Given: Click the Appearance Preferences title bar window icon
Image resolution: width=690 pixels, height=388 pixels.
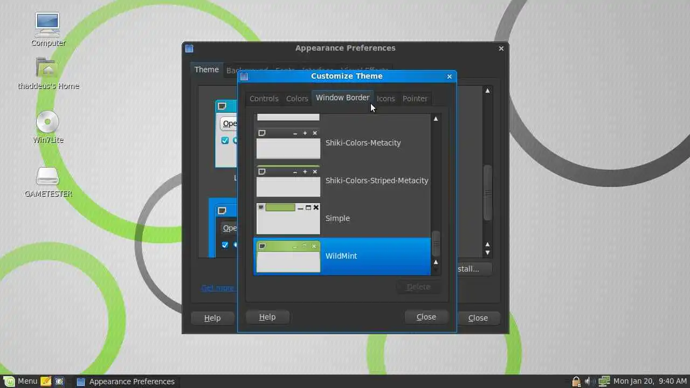Looking at the screenshot, I should [x=189, y=48].
